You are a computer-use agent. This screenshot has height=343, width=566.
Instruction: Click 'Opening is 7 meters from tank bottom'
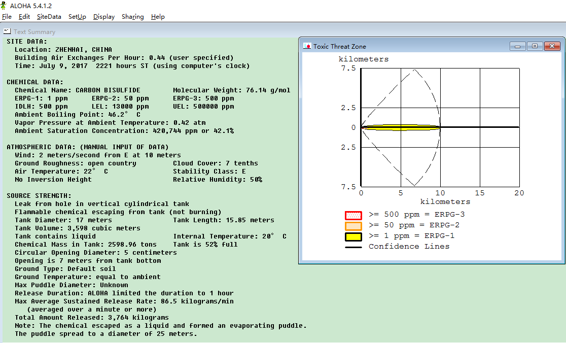[x=88, y=261]
